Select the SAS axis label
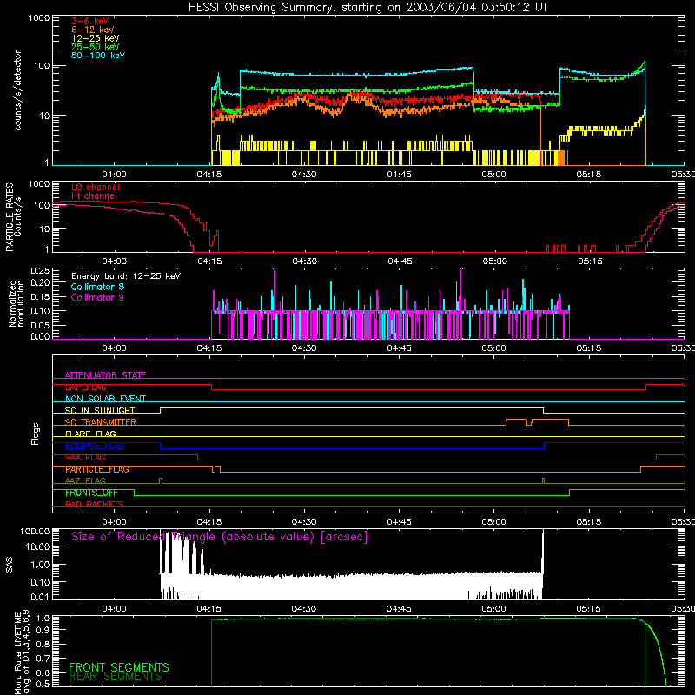This screenshot has width=695, height=695. (x=9, y=565)
